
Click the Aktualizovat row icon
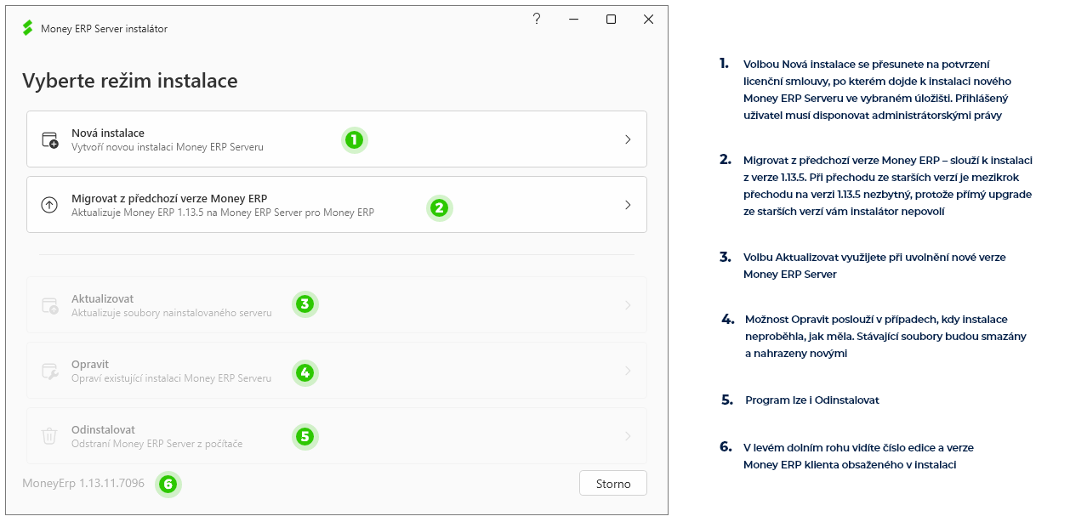(x=50, y=305)
